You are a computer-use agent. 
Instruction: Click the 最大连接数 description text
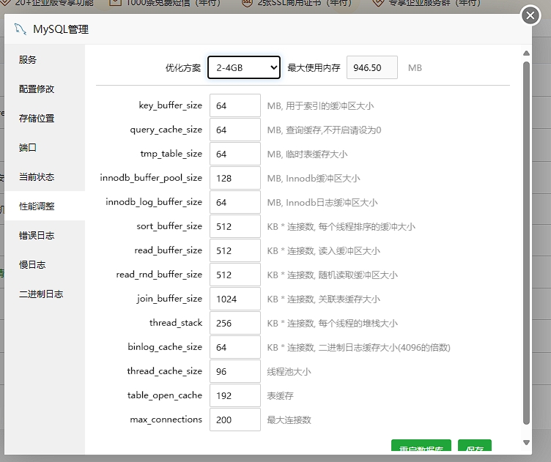(289, 420)
